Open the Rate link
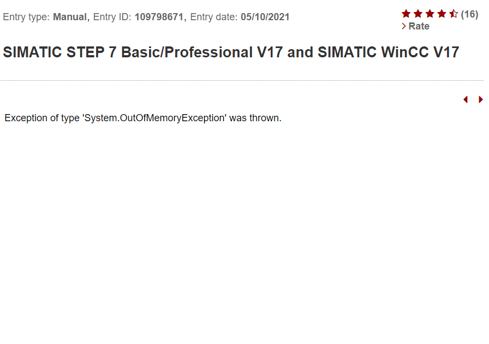The height and width of the screenshot is (344, 489). (x=419, y=26)
